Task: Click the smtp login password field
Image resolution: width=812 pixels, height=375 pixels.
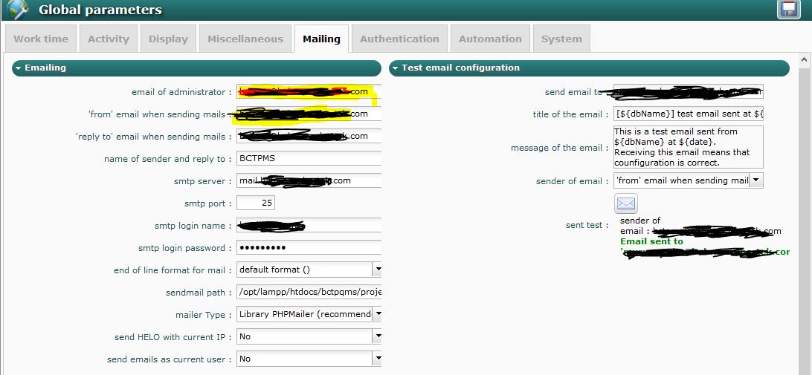Action: point(309,247)
